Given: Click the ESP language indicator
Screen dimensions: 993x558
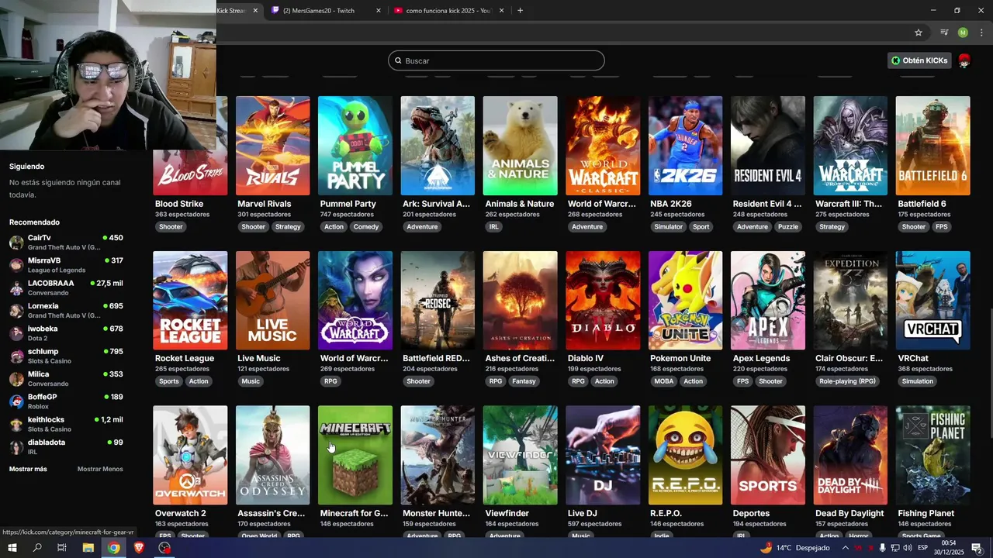Looking at the screenshot, I should pos(923,548).
